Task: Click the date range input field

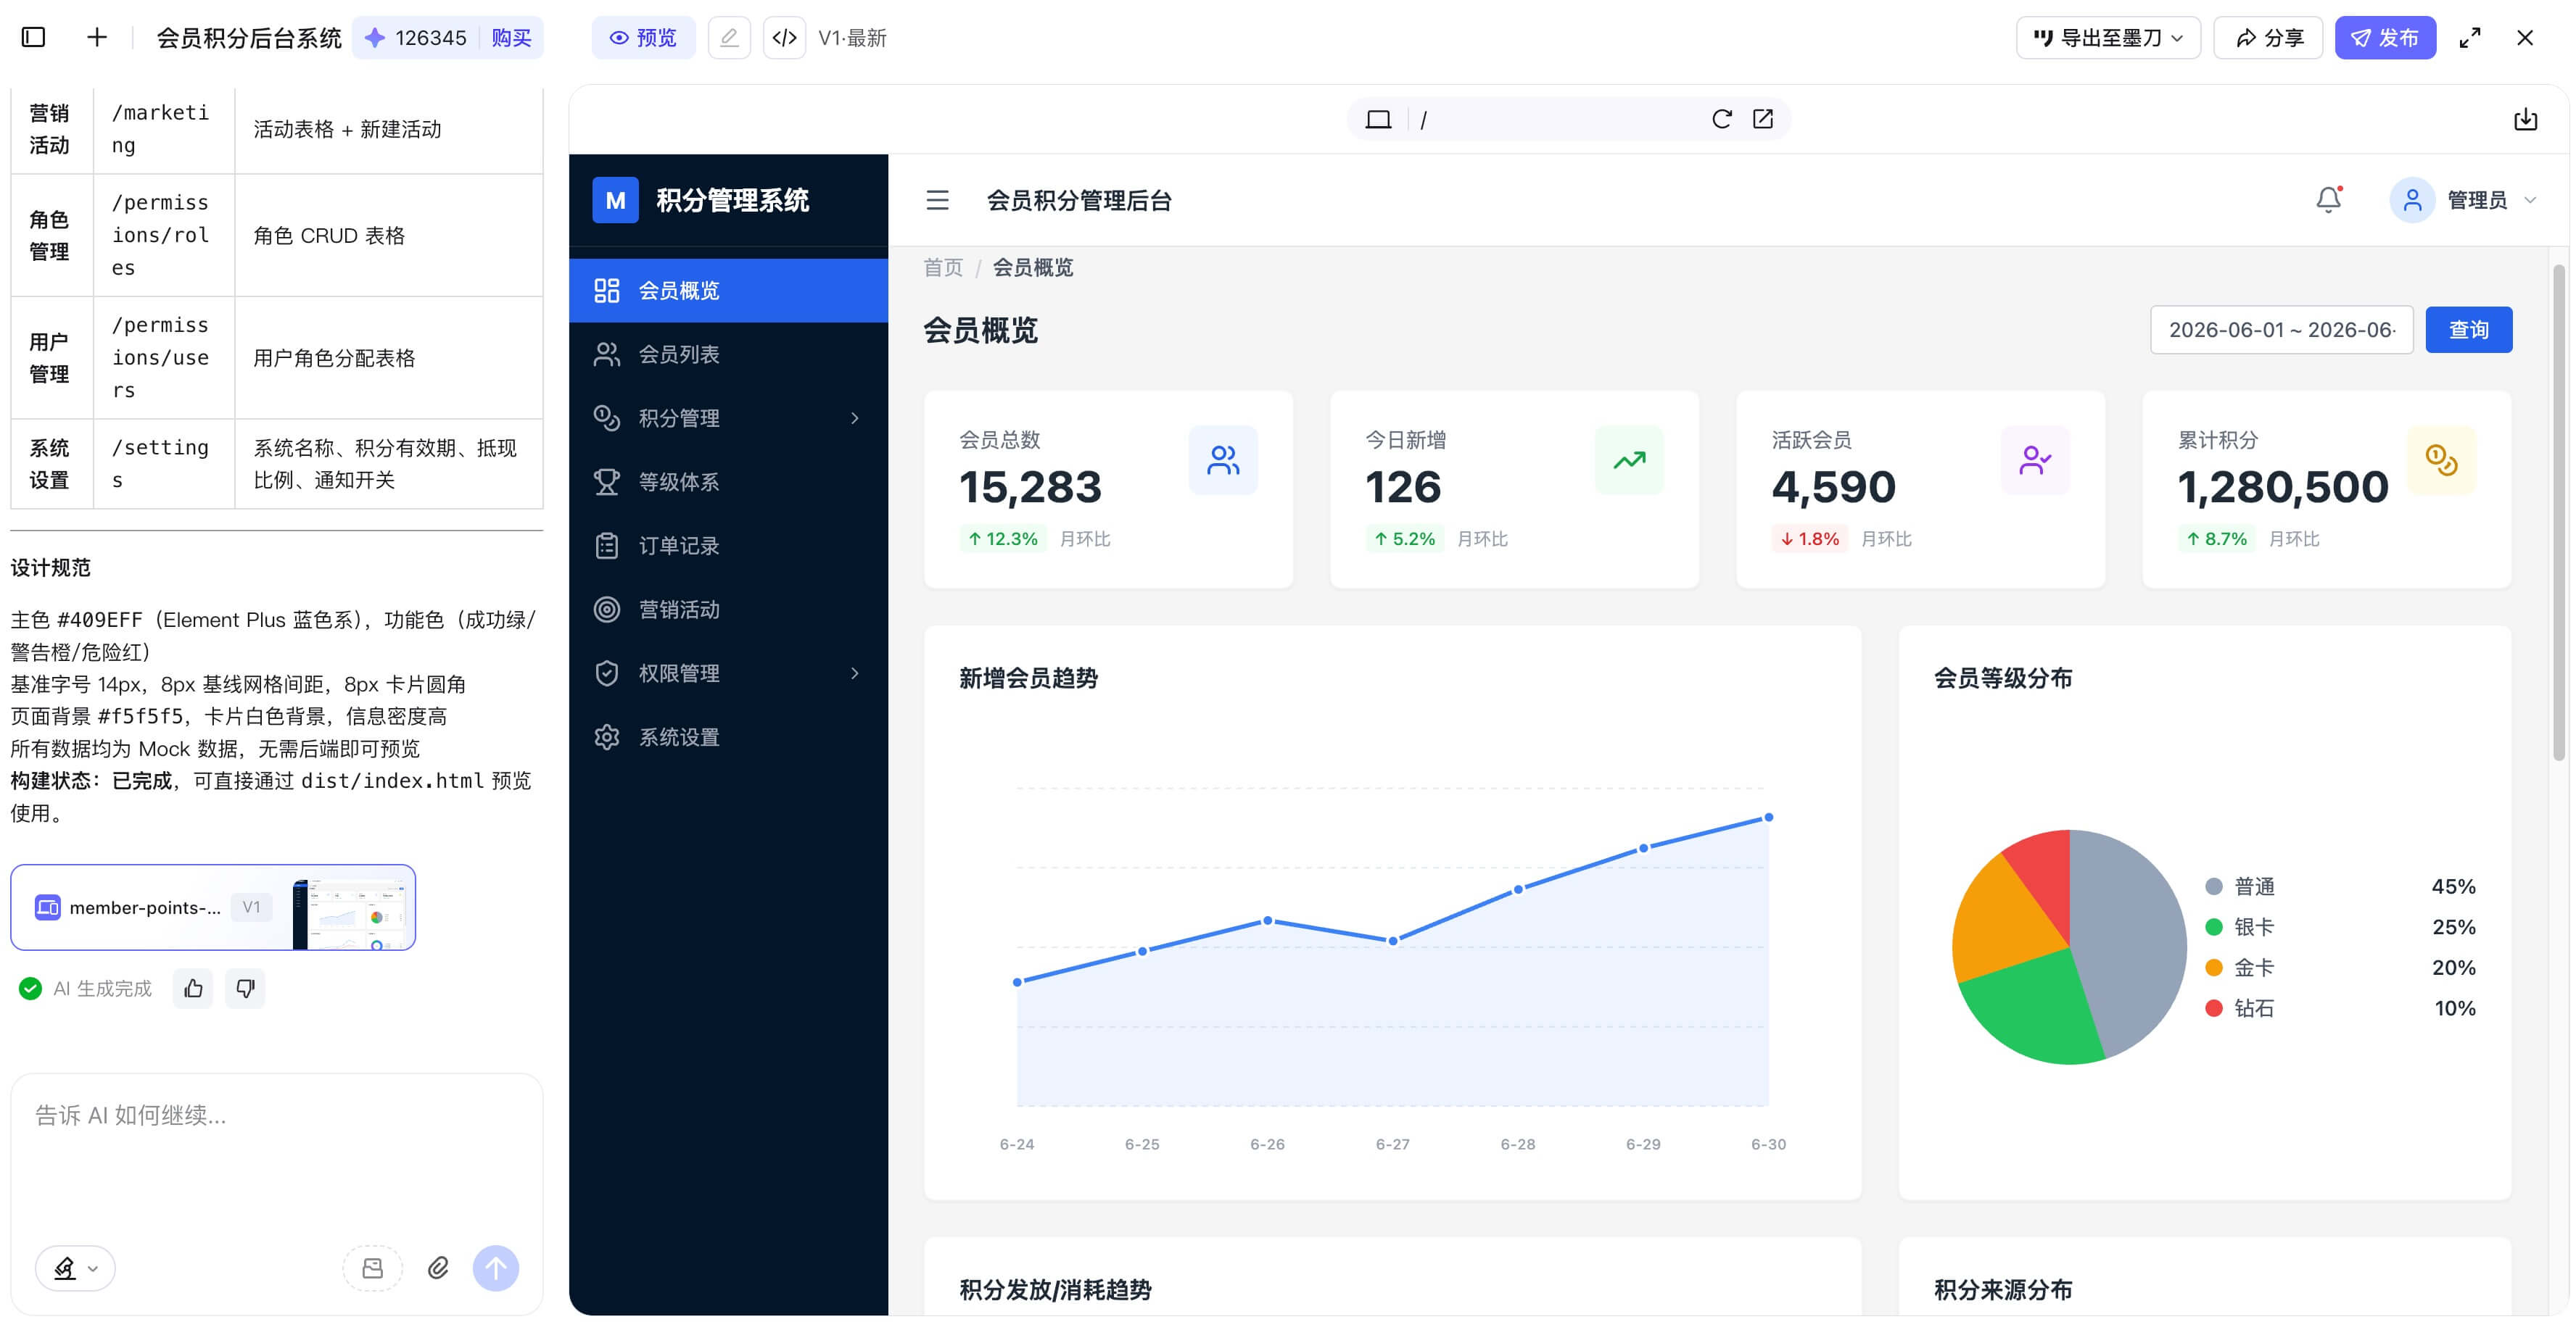Action: pos(2281,330)
